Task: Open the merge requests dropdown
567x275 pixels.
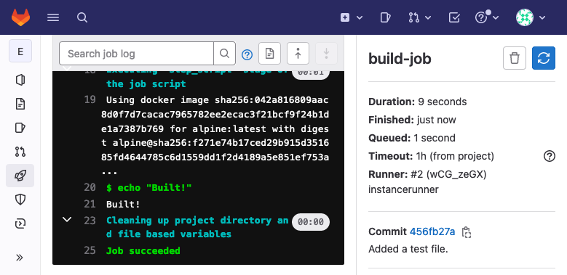Action: (x=420, y=17)
